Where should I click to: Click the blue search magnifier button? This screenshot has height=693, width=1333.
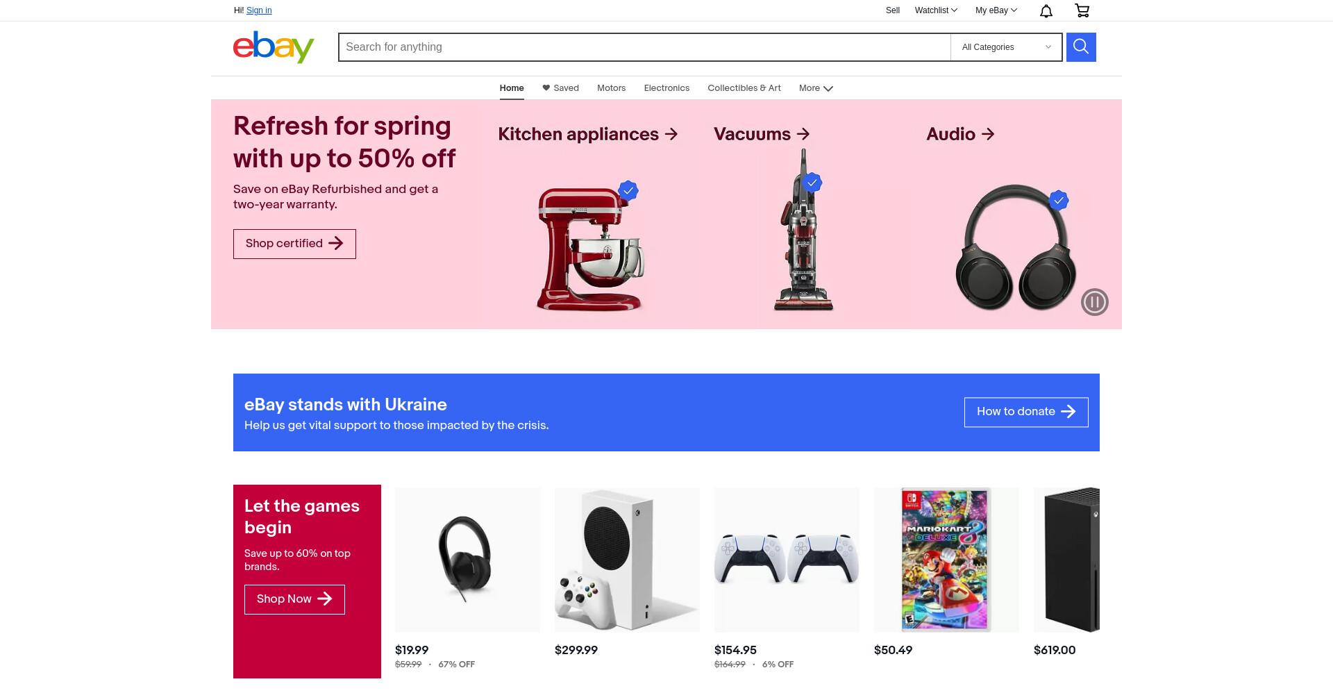click(x=1081, y=47)
